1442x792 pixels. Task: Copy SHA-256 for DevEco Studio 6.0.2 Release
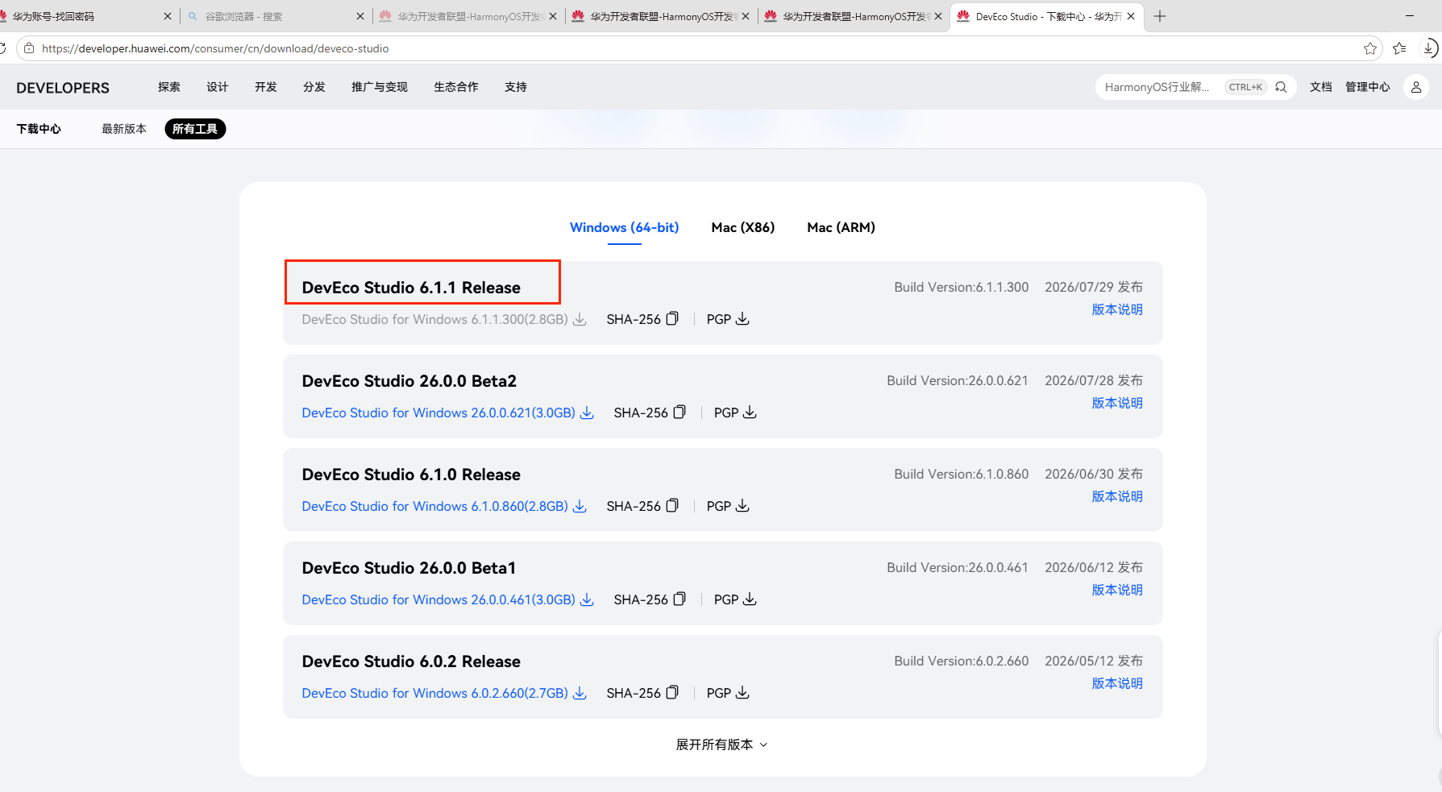(x=672, y=693)
